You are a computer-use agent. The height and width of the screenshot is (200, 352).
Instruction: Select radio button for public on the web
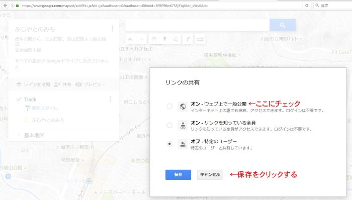click(x=169, y=106)
